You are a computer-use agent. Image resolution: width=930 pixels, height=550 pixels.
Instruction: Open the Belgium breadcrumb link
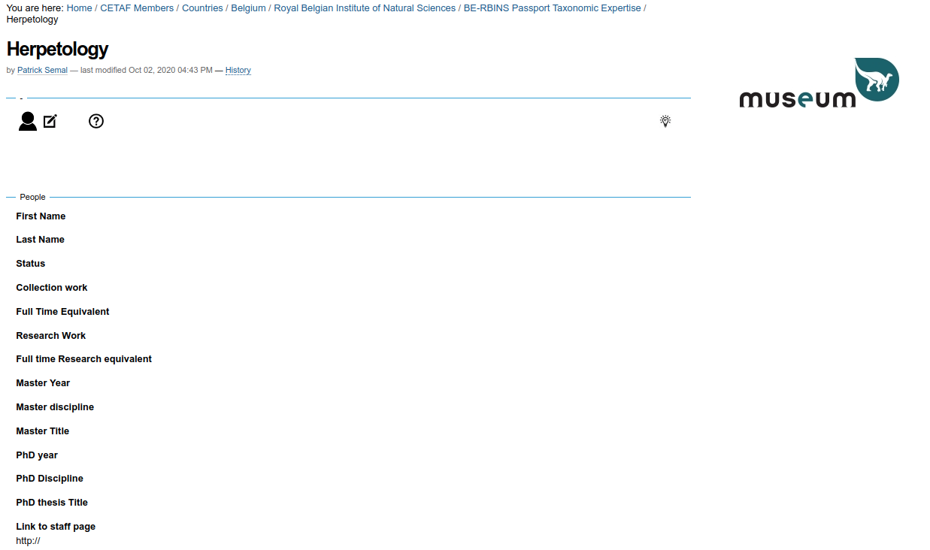(x=248, y=8)
